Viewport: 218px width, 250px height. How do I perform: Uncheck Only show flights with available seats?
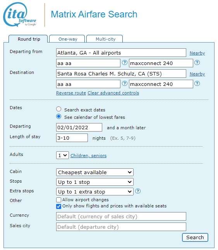click(x=58, y=206)
